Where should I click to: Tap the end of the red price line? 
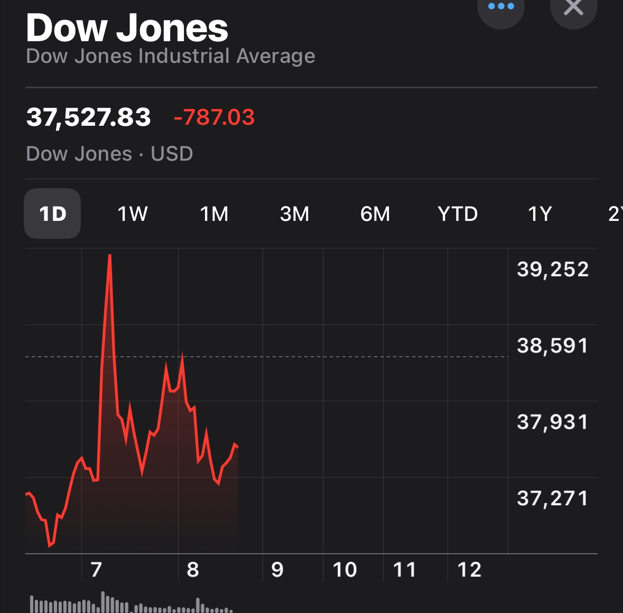237,447
